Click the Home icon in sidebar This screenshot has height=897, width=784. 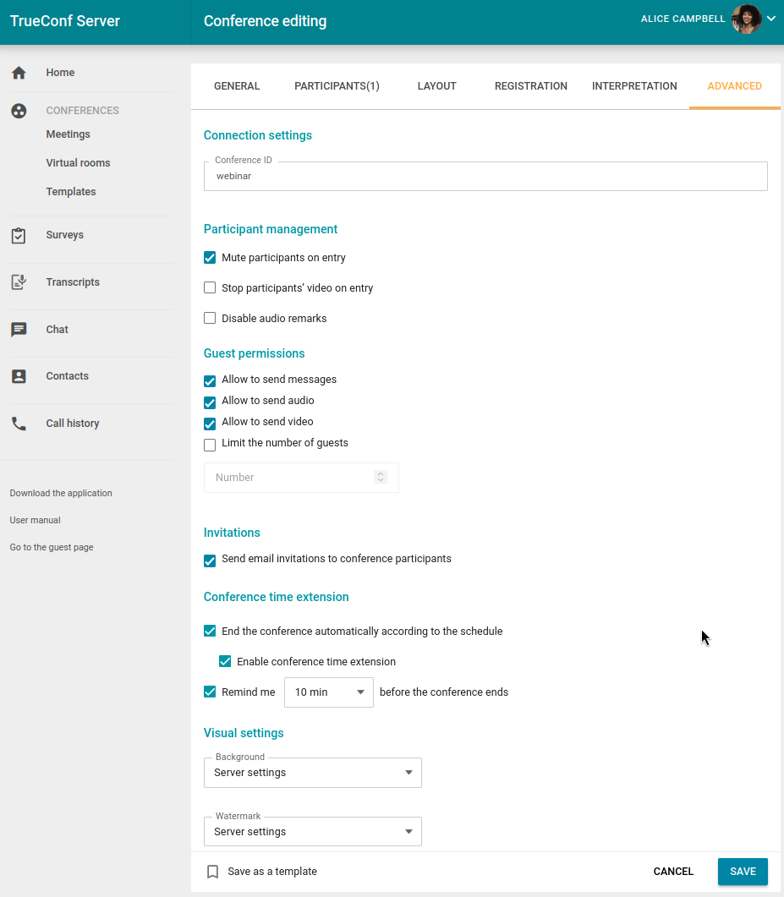(19, 73)
